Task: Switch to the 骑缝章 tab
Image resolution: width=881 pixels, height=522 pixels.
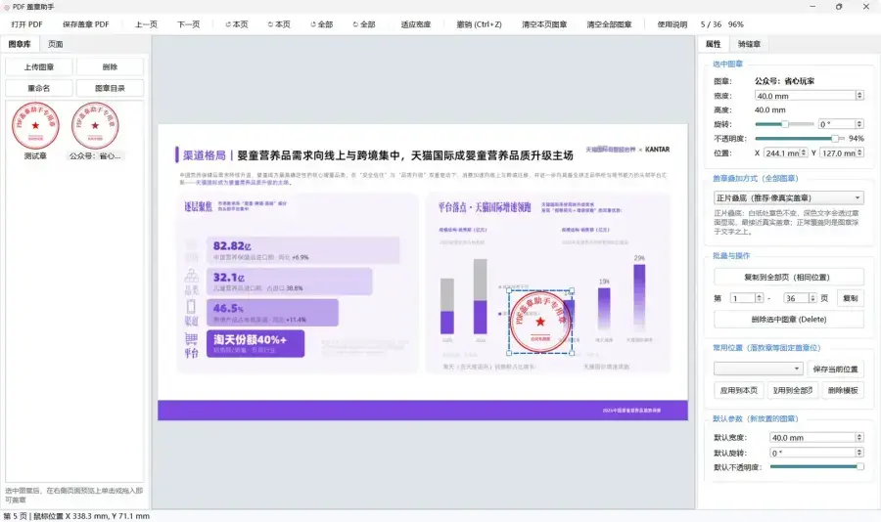Action: (749, 44)
